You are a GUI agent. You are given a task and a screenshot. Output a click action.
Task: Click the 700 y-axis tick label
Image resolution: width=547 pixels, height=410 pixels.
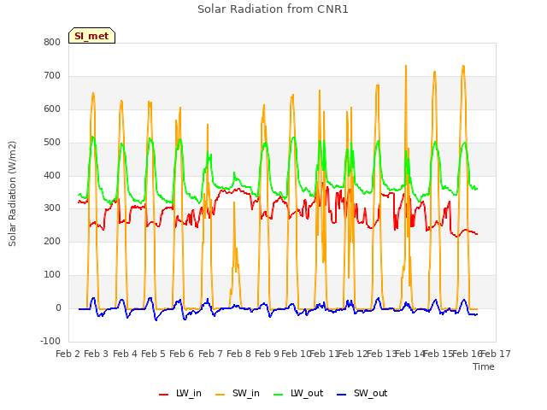click(x=52, y=76)
